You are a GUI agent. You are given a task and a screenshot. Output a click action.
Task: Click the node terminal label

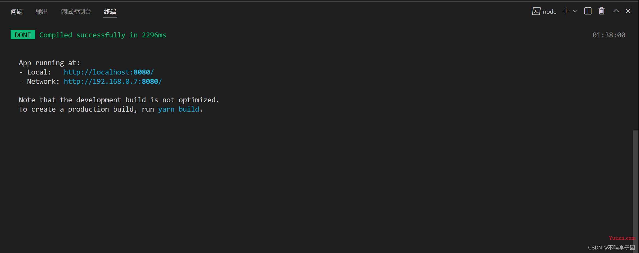pyautogui.click(x=549, y=11)
